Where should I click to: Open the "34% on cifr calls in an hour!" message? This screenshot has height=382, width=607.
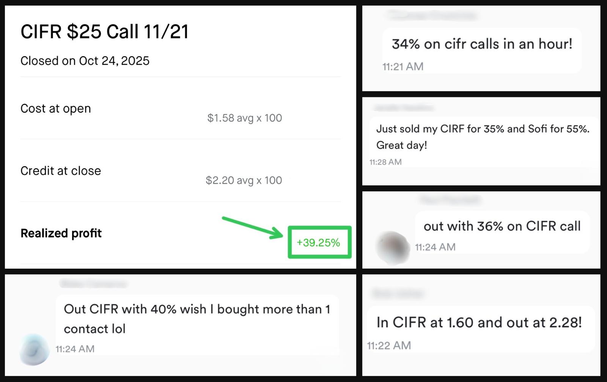tap(482, 44)
